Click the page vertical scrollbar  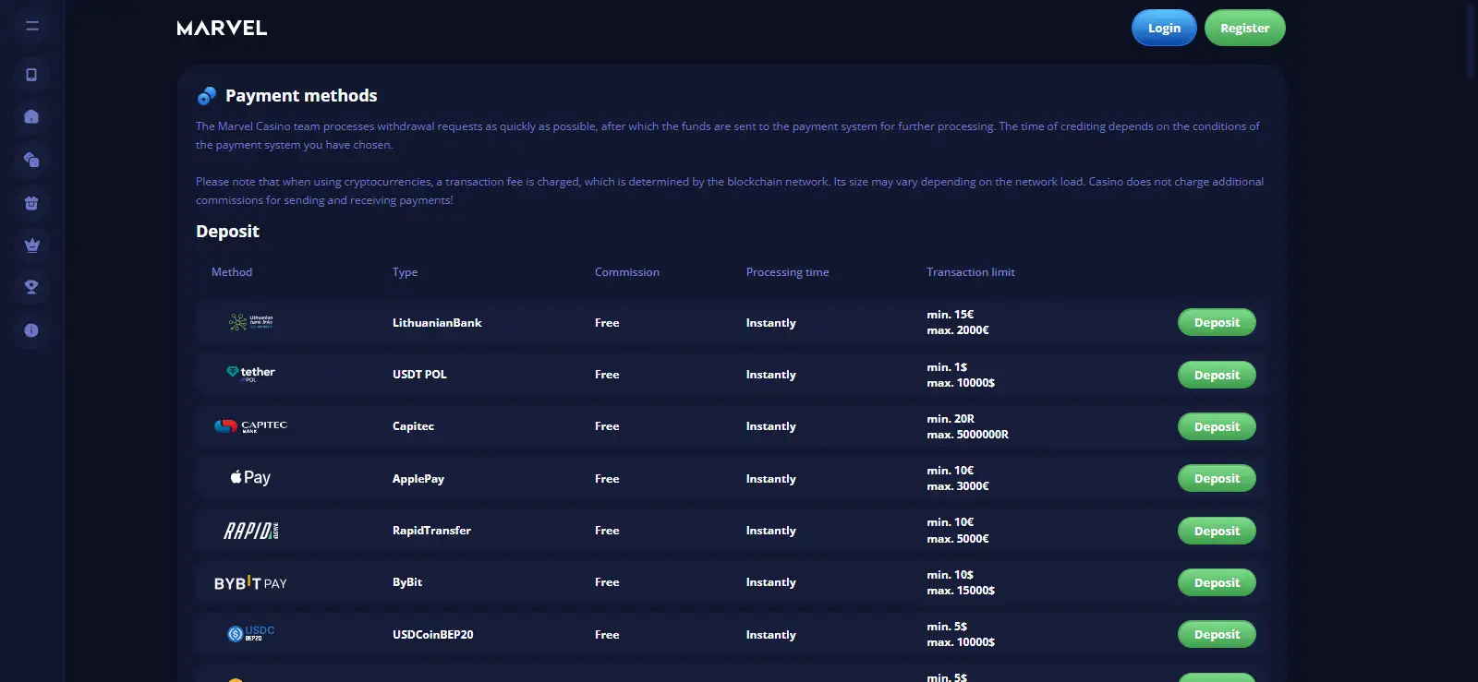pyautogui.click(x=1472, y=42)
